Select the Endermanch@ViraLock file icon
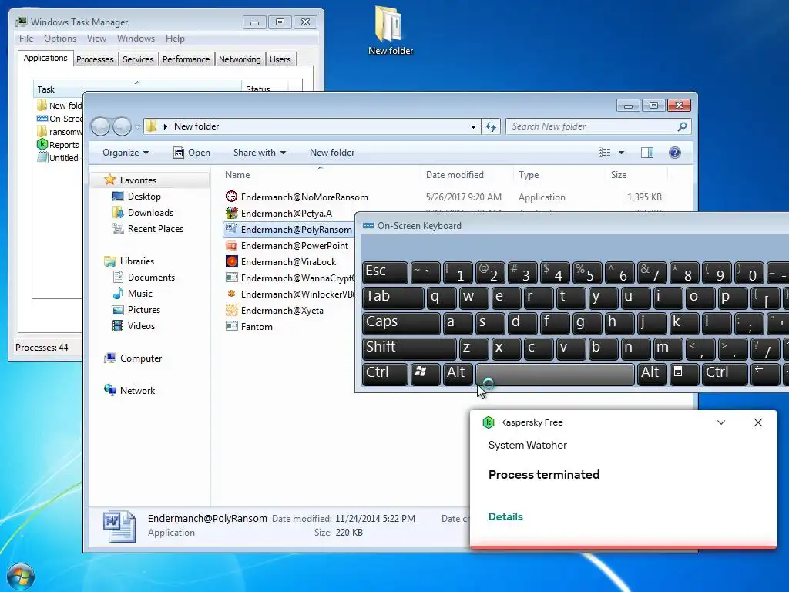The height and width of the screenshot is (592, 789). tap(231, 262)
